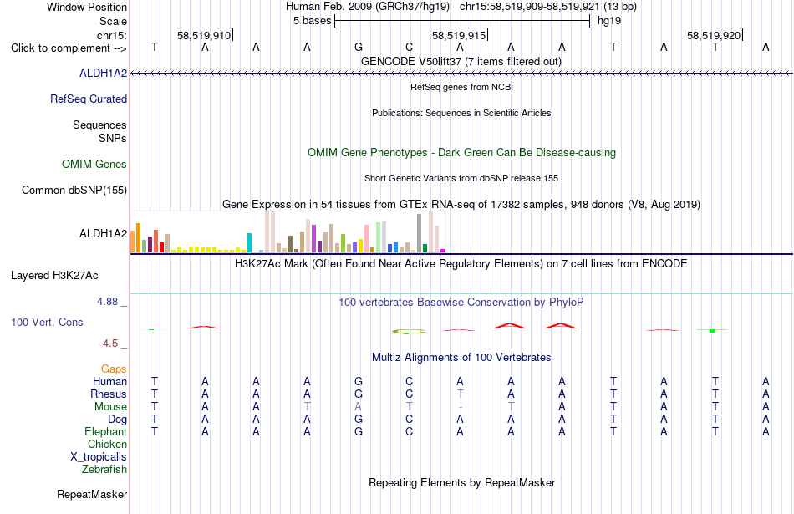This screenshot has width=794, height=514.
Task: Click the ALDH1A2 gene intron arrow line
Action: click(x=461, y=74)
